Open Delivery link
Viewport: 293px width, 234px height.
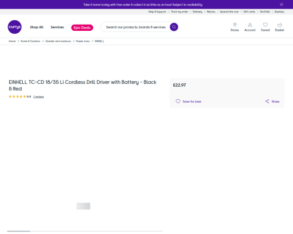(x=197, y=12)
